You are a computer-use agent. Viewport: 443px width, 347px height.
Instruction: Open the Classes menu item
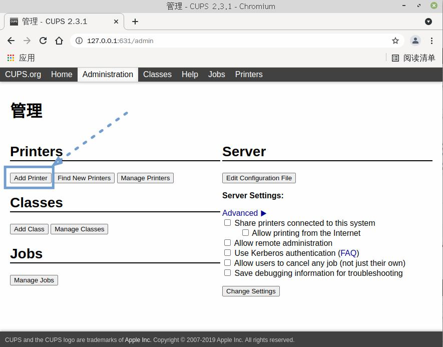157,74
